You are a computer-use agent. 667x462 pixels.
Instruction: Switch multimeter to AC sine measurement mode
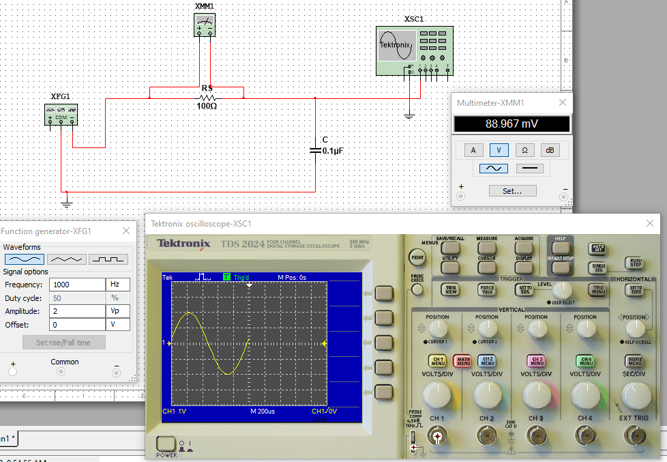(x=492, y=169)
